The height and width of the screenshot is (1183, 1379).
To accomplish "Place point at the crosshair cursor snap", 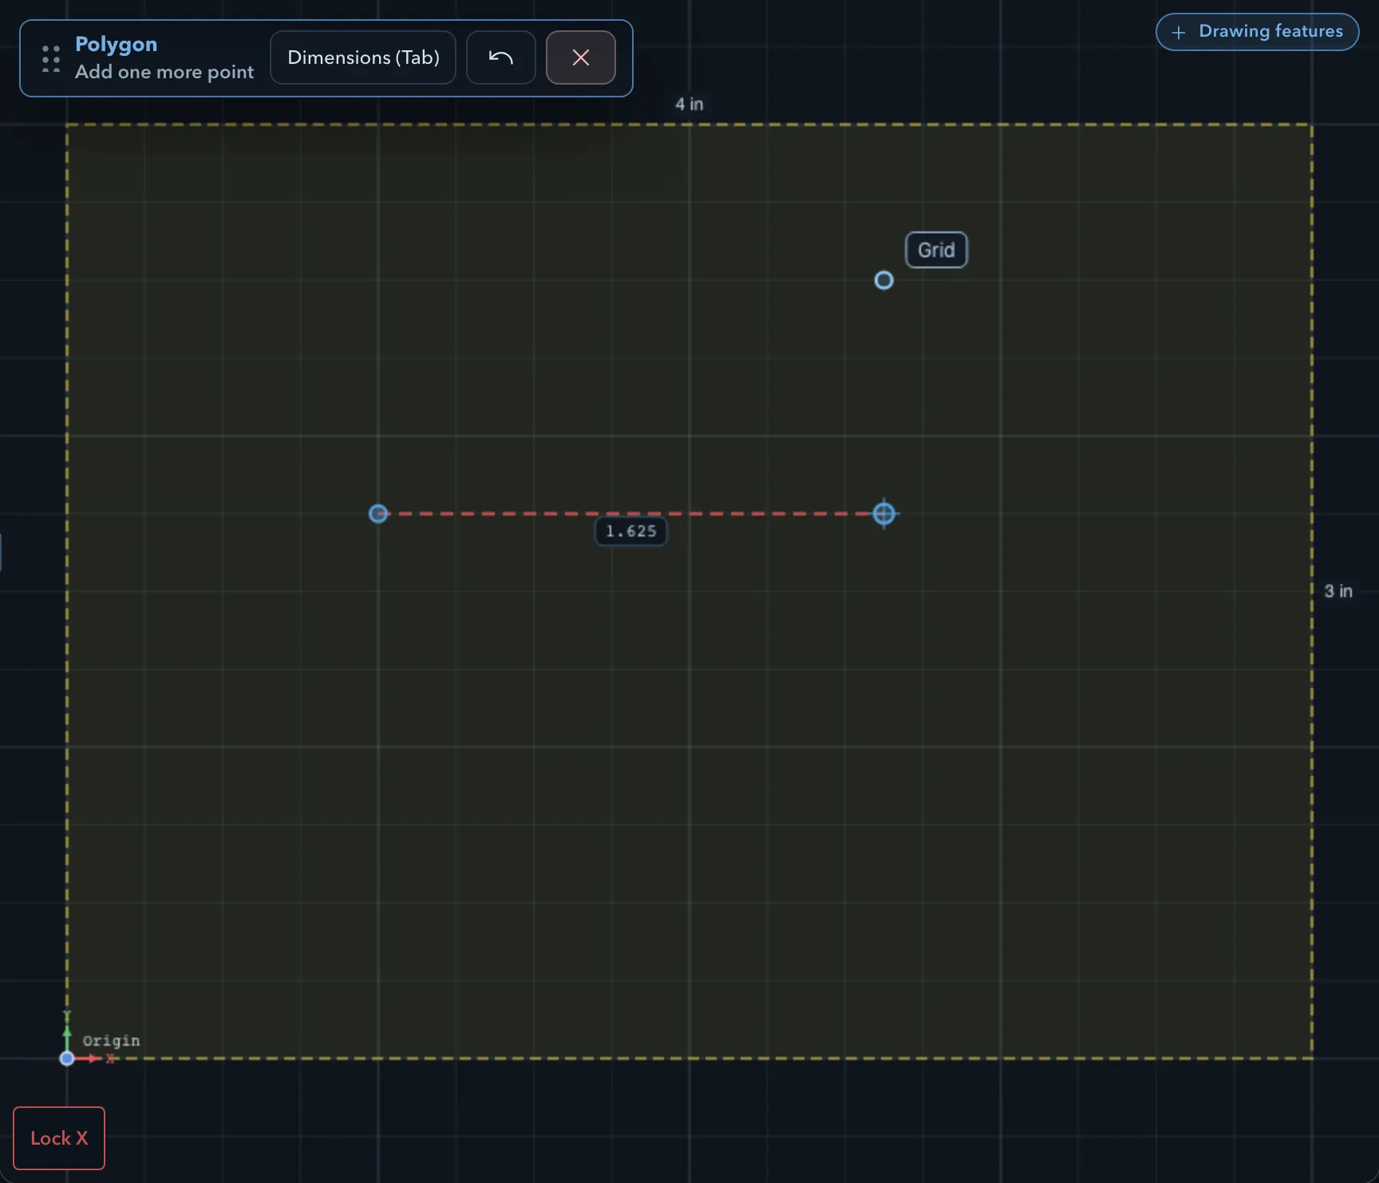I will (883, 513).
